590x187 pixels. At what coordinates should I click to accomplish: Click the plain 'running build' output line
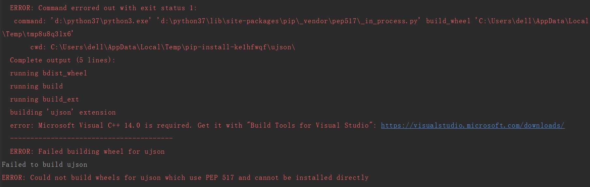point(36,86)
